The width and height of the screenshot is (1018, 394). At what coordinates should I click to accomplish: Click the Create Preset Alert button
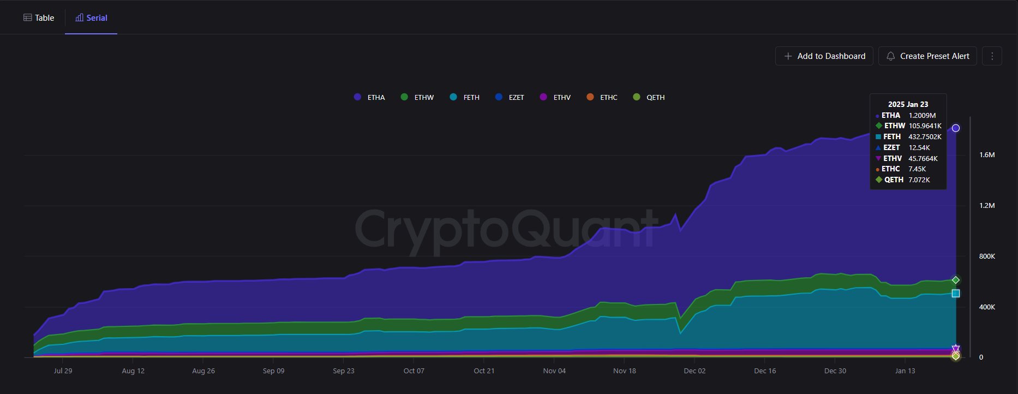click(x=927, y=56)
